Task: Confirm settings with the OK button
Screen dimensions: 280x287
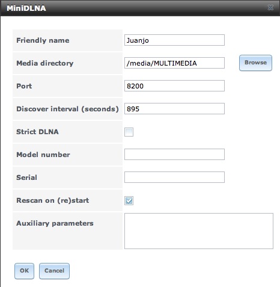Action: (x=24, y=271)
